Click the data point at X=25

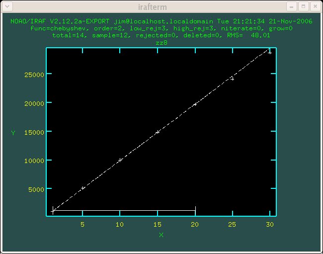(x=232, y=79)
